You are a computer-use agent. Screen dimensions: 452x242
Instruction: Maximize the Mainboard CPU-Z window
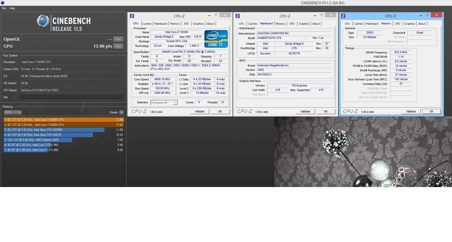[322, 15]
